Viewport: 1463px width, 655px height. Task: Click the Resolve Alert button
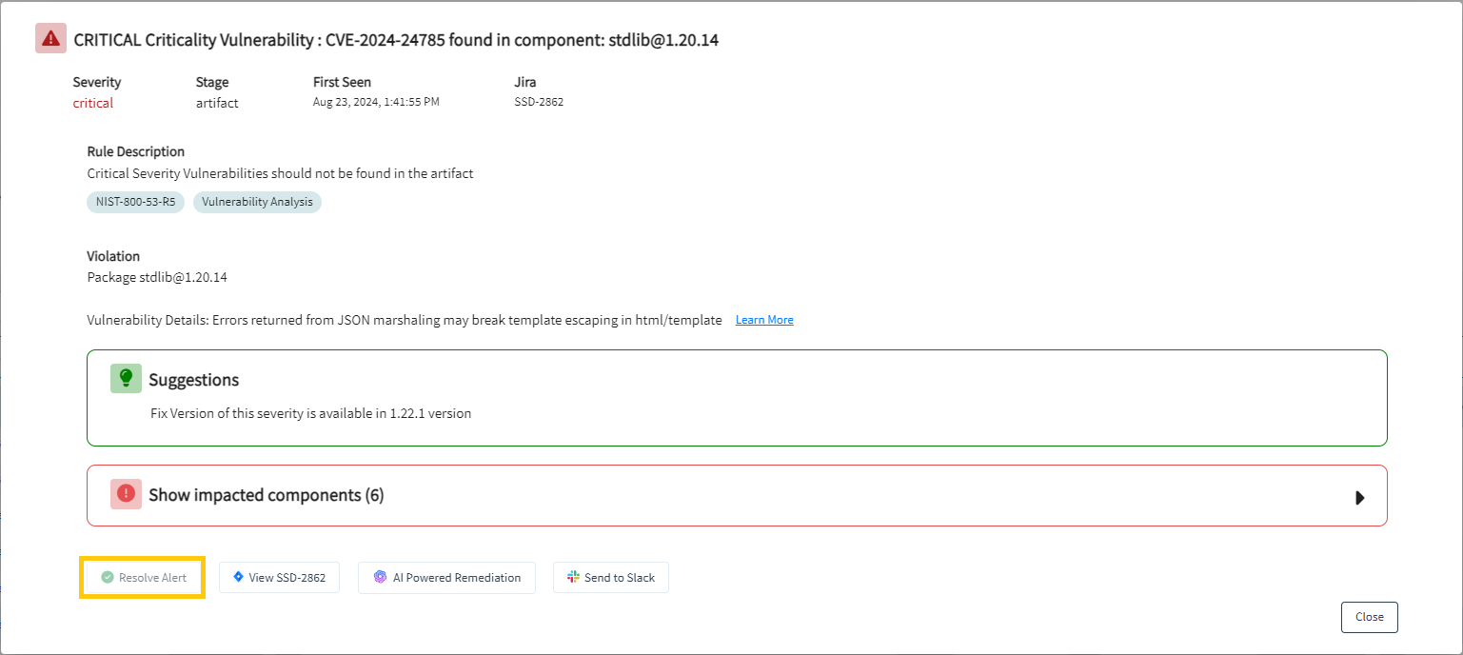[143, 577]
